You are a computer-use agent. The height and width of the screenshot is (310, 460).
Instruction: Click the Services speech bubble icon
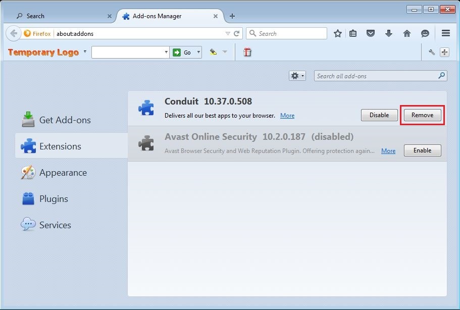28,224
